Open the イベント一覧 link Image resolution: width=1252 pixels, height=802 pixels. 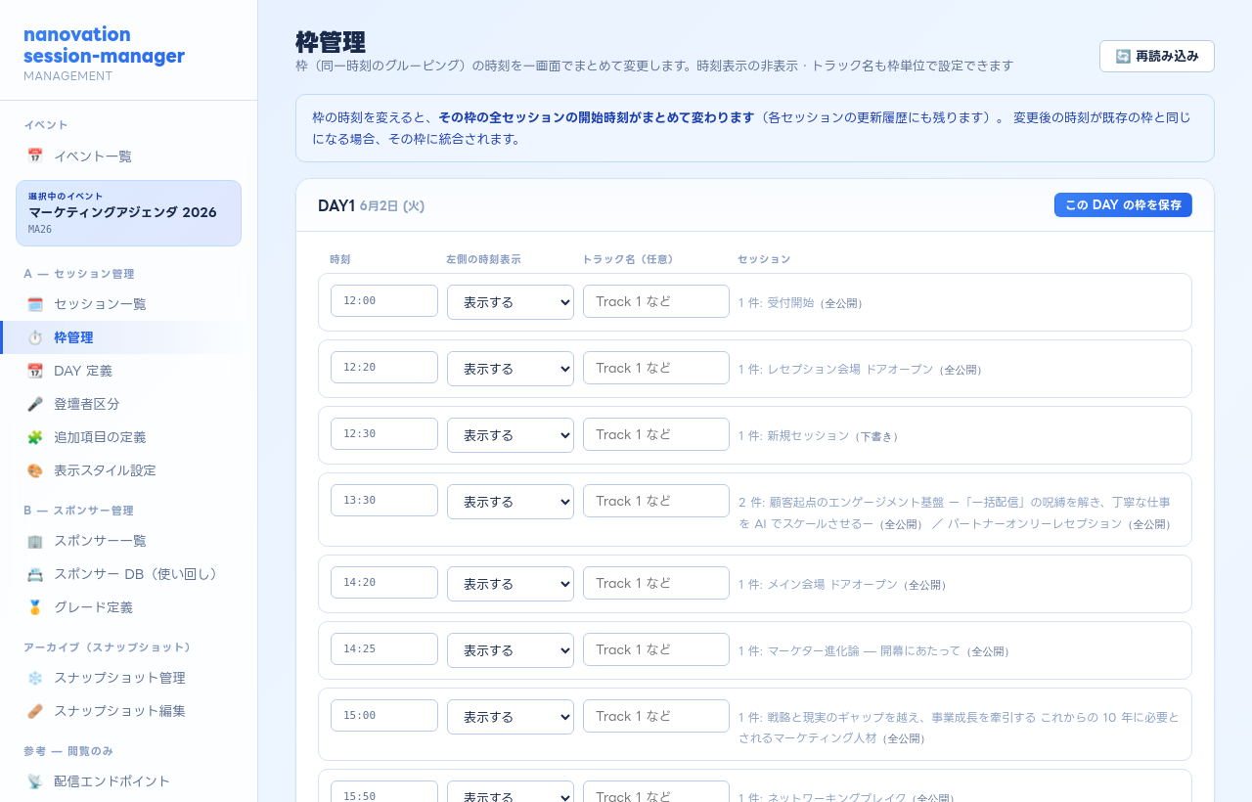click(128, 156)
